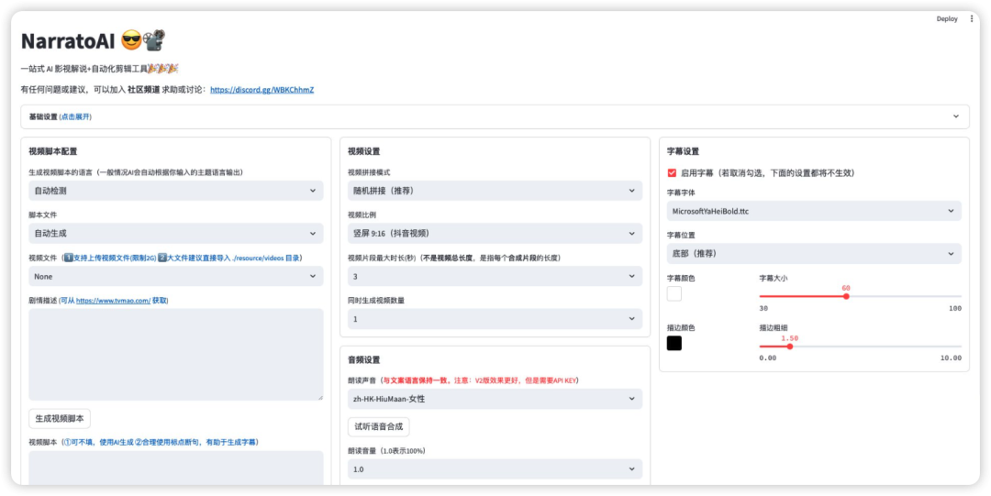
Task: Open the 视频拼接模式 dropdown showing 随机拼接
Action: coord(495,190)
